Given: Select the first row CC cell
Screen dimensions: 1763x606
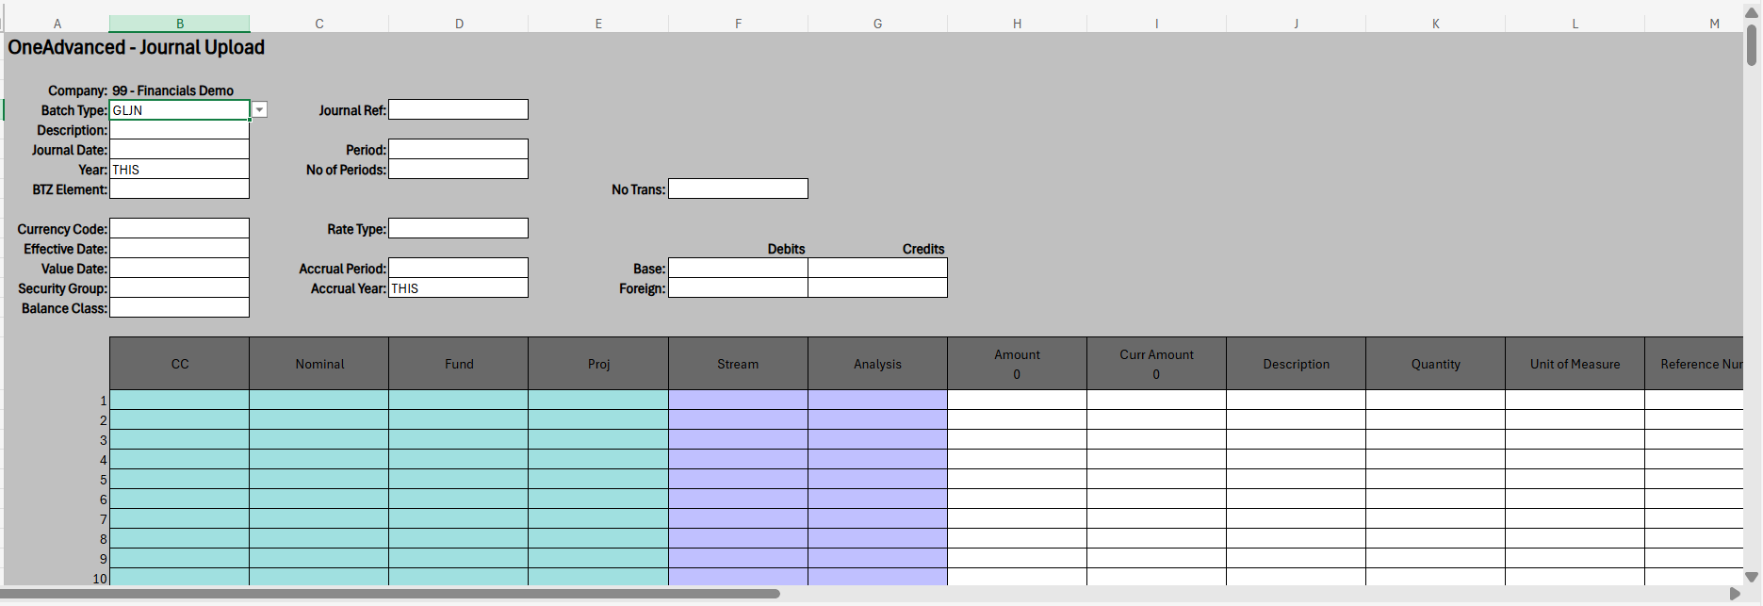Looking at the screenshot, I should (x=179, y=401).
